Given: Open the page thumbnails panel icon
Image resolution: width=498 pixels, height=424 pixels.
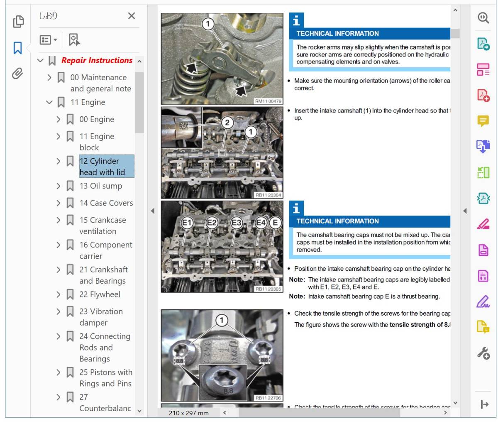Looking at the screenshot, I should pyautogui.click(x=18, y=22).
